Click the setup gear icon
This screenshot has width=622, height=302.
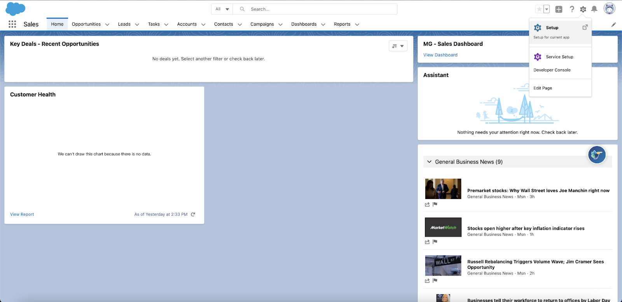[x=583, y=9]
